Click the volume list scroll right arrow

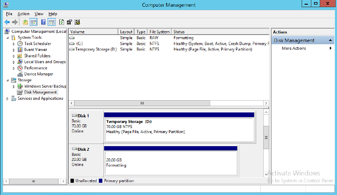tap(266, 103)
